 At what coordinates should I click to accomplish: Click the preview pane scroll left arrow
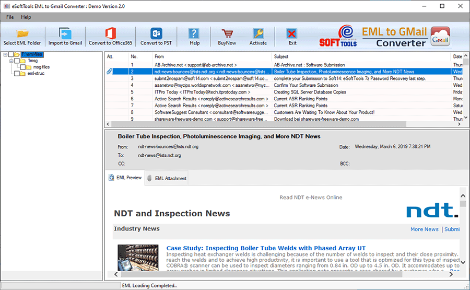click(x=116, y=274)
